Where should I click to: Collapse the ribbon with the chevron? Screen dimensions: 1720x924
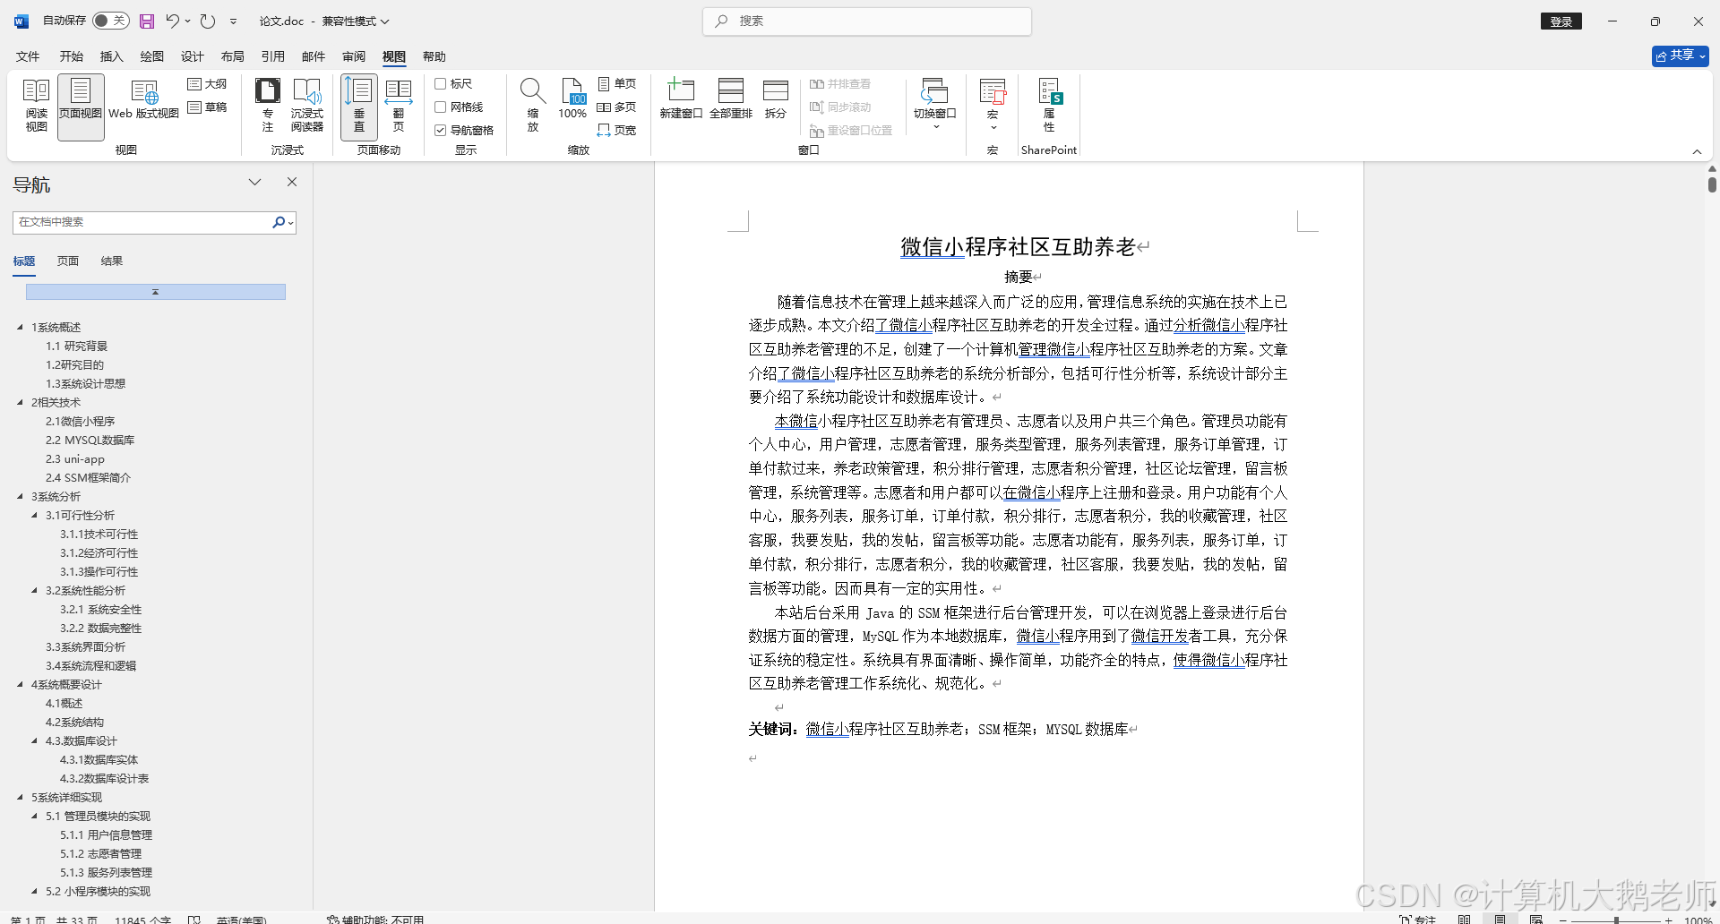click(x=1697, y=151)
